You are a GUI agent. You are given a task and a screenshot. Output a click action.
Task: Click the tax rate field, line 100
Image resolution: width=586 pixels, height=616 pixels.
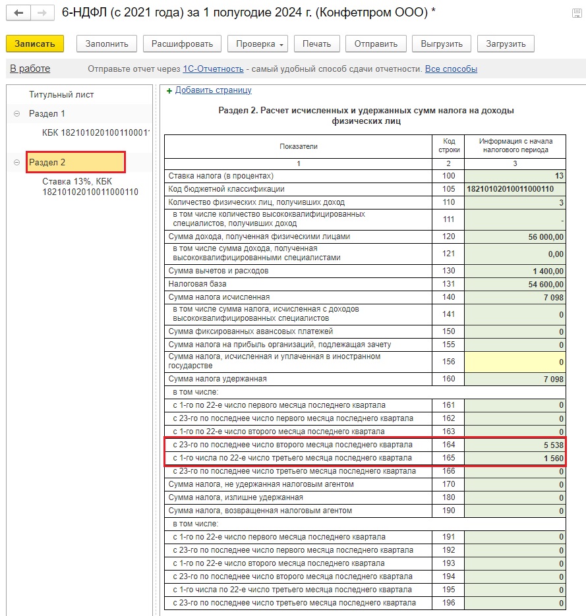[x=515, y=176]
